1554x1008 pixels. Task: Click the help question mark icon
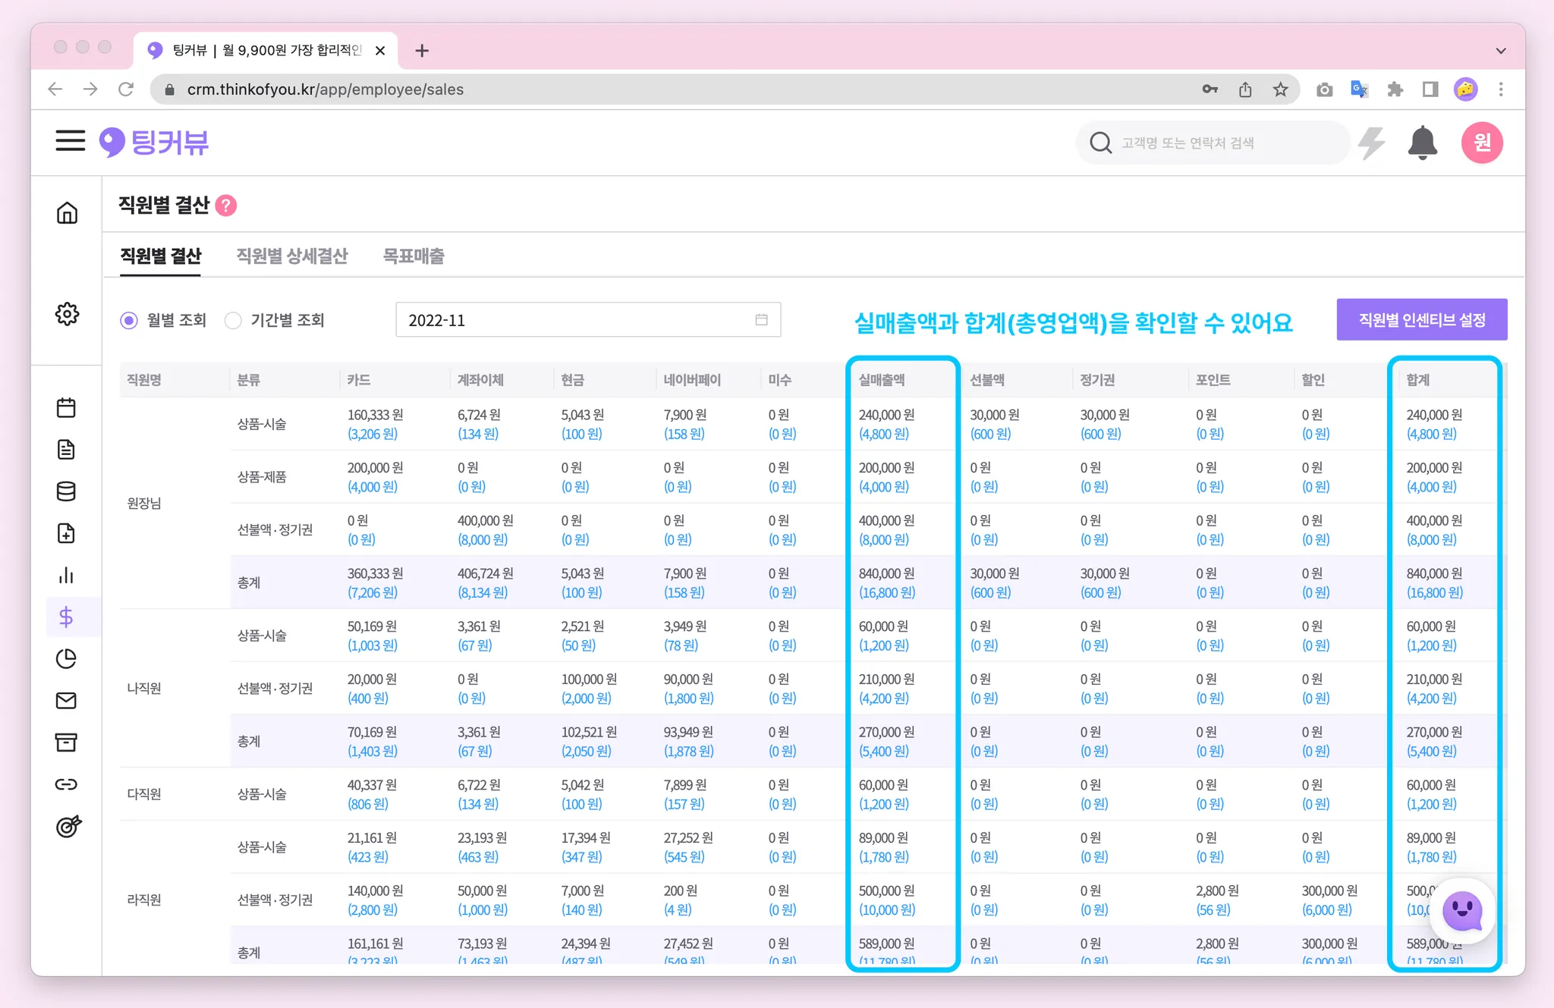[x=226, y=206]
